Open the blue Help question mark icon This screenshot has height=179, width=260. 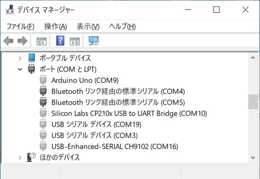point(60,41)
